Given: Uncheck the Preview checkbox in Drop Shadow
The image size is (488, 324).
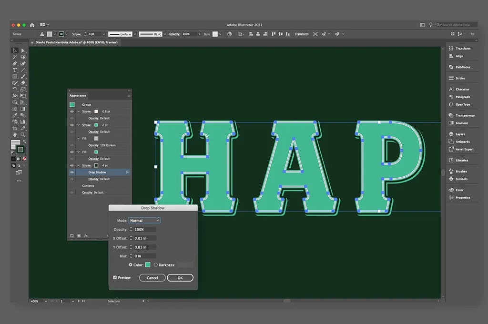Looking at the screenshot, I should [115, 277].
